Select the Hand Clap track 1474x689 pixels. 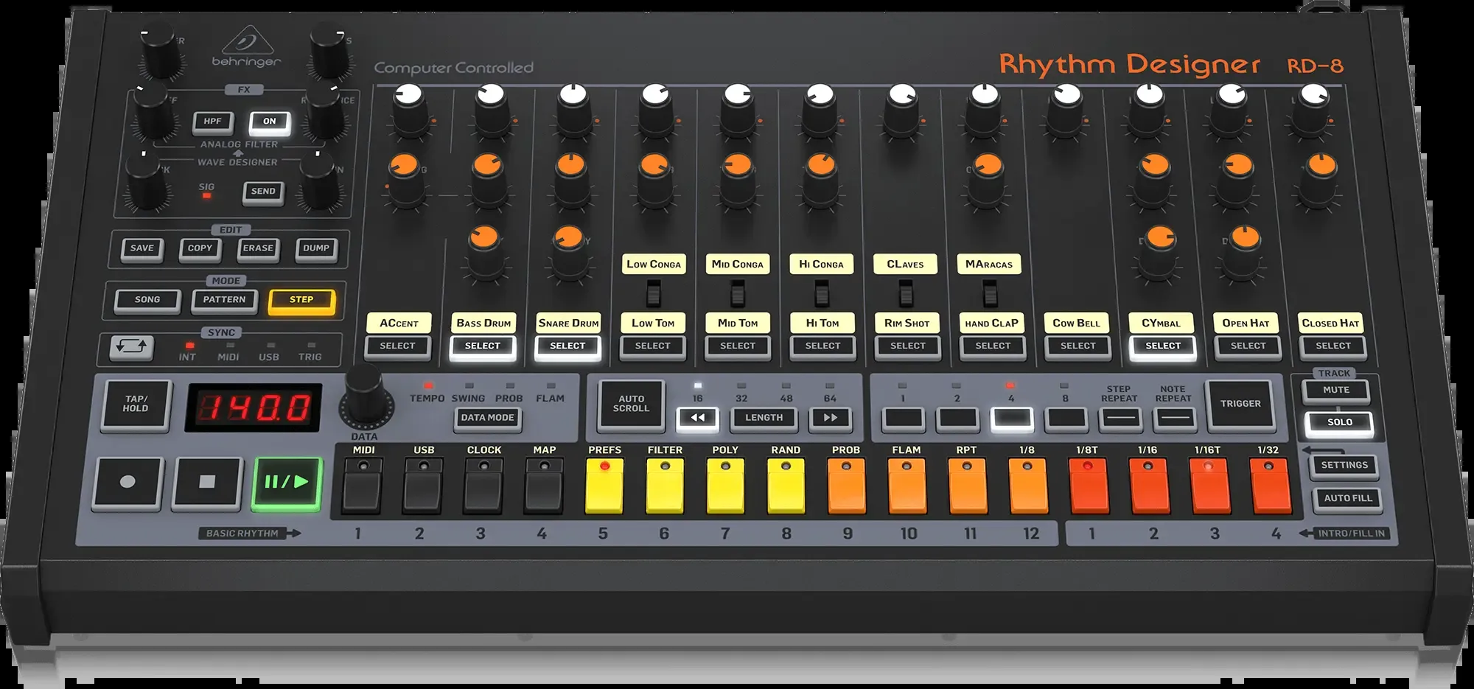click(x=993, y=346)
